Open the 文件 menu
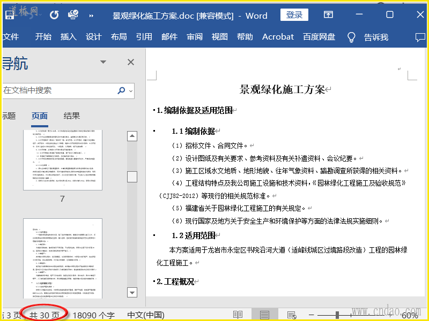This screenshot has height=321, width=429. pyautogui.click(x=11, y=36)
